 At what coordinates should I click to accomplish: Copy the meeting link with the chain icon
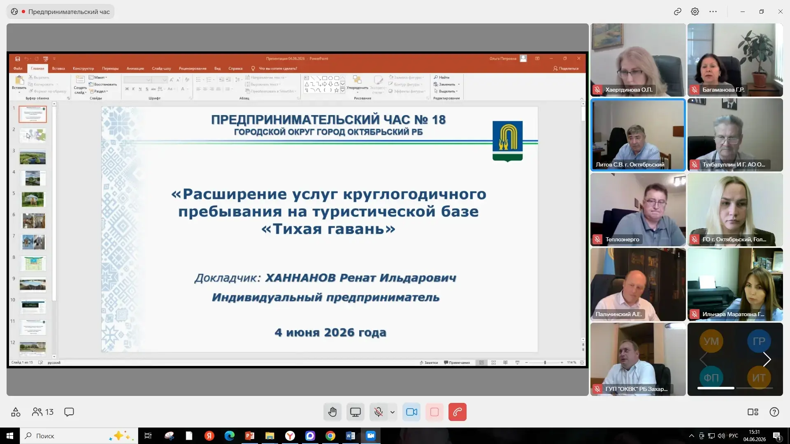point(678,12)
